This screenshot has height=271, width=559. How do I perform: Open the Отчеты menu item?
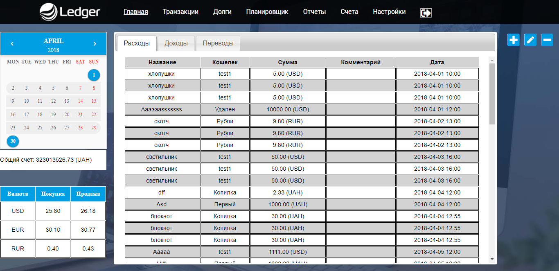314,12
